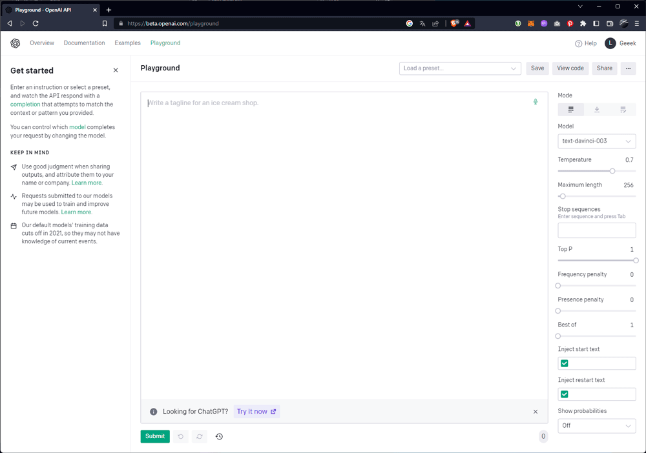646x453 pixels.
Task: Close the Get started panel
Action: click(116, 70)
